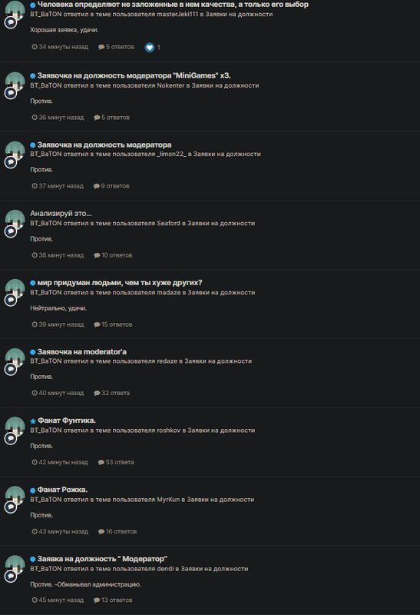Open MyrKun's user profile link
The width and height of the screenshot is (420, 615).
(x=168, y=500)
